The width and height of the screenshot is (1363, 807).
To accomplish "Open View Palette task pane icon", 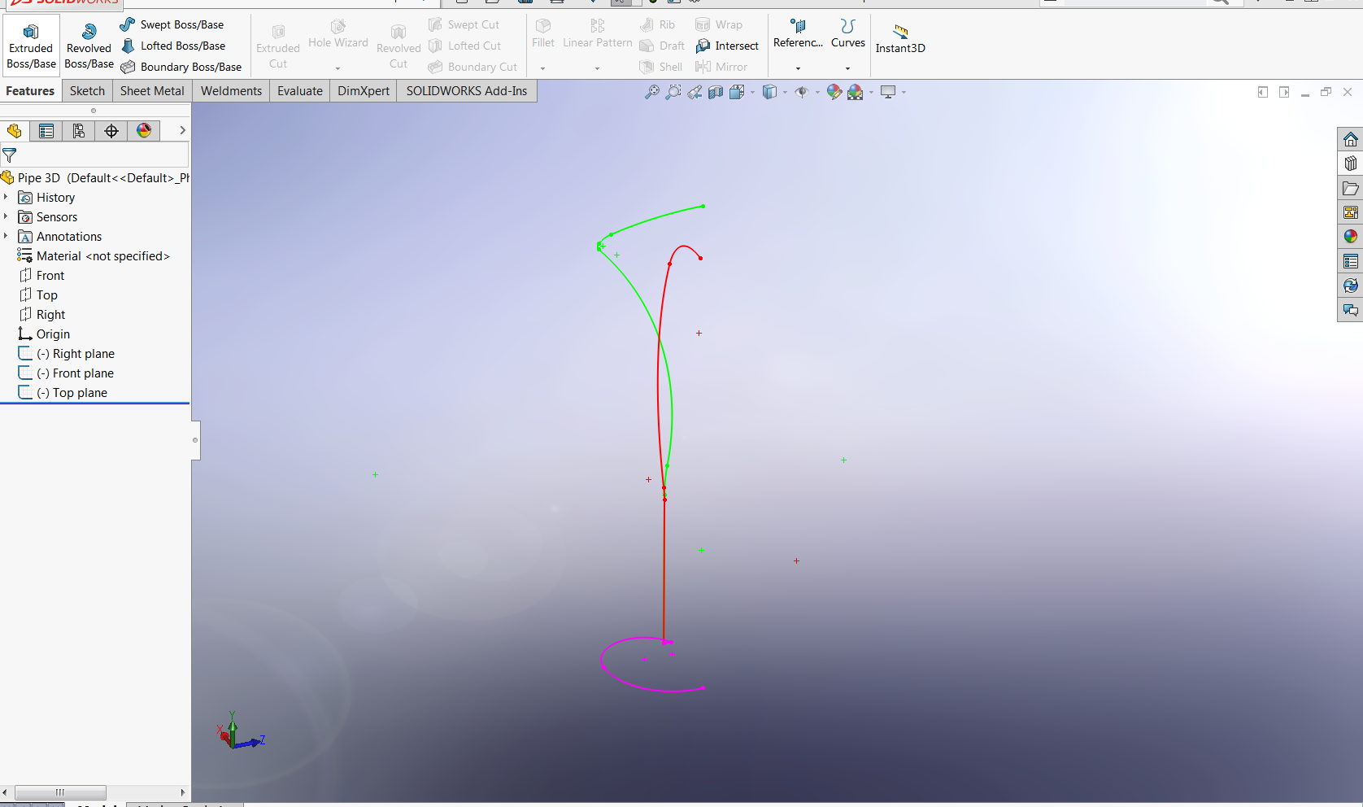I will (1351, 212).
